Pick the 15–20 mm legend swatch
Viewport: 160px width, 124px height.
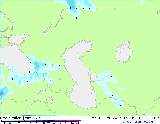[x=39, y=121]
